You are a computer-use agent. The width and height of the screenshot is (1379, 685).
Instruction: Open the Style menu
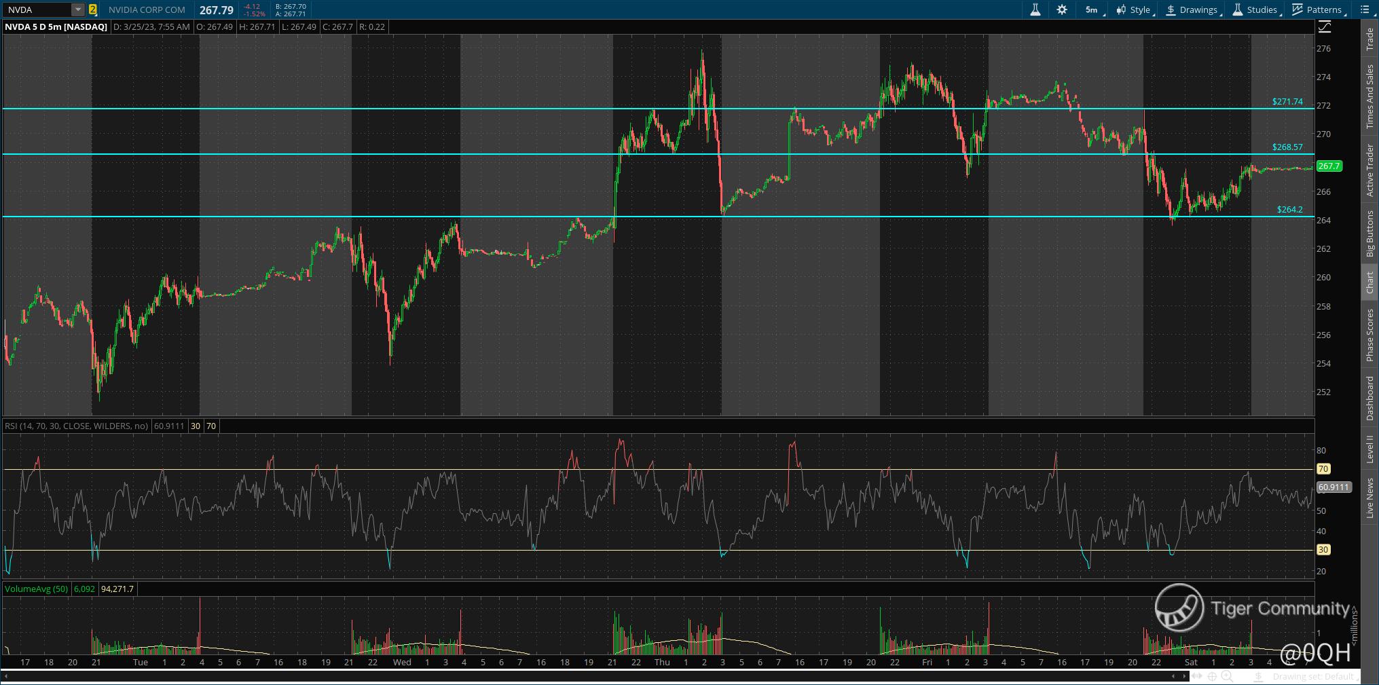[1135, 10]
